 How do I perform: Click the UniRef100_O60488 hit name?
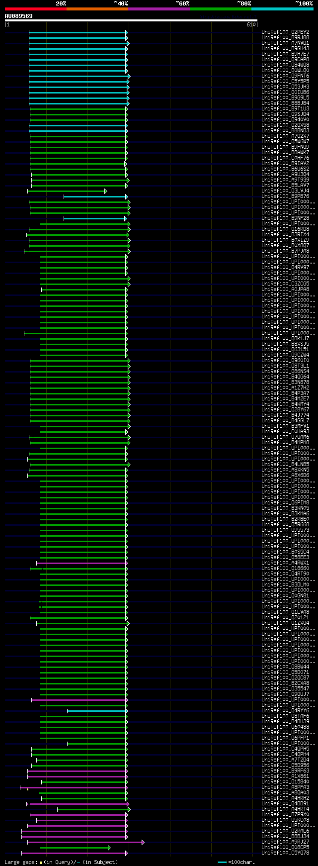click(285, 727)
